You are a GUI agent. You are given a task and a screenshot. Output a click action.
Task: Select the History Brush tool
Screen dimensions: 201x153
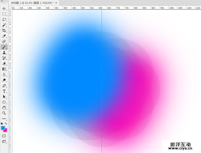click(x=4, y=58)
